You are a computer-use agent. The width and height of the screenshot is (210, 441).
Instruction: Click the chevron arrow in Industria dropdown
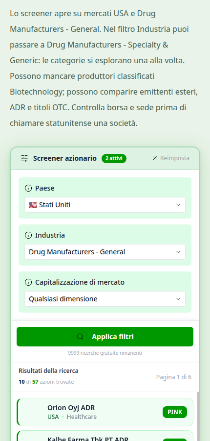pyautogui.click(x=178, y=252)
